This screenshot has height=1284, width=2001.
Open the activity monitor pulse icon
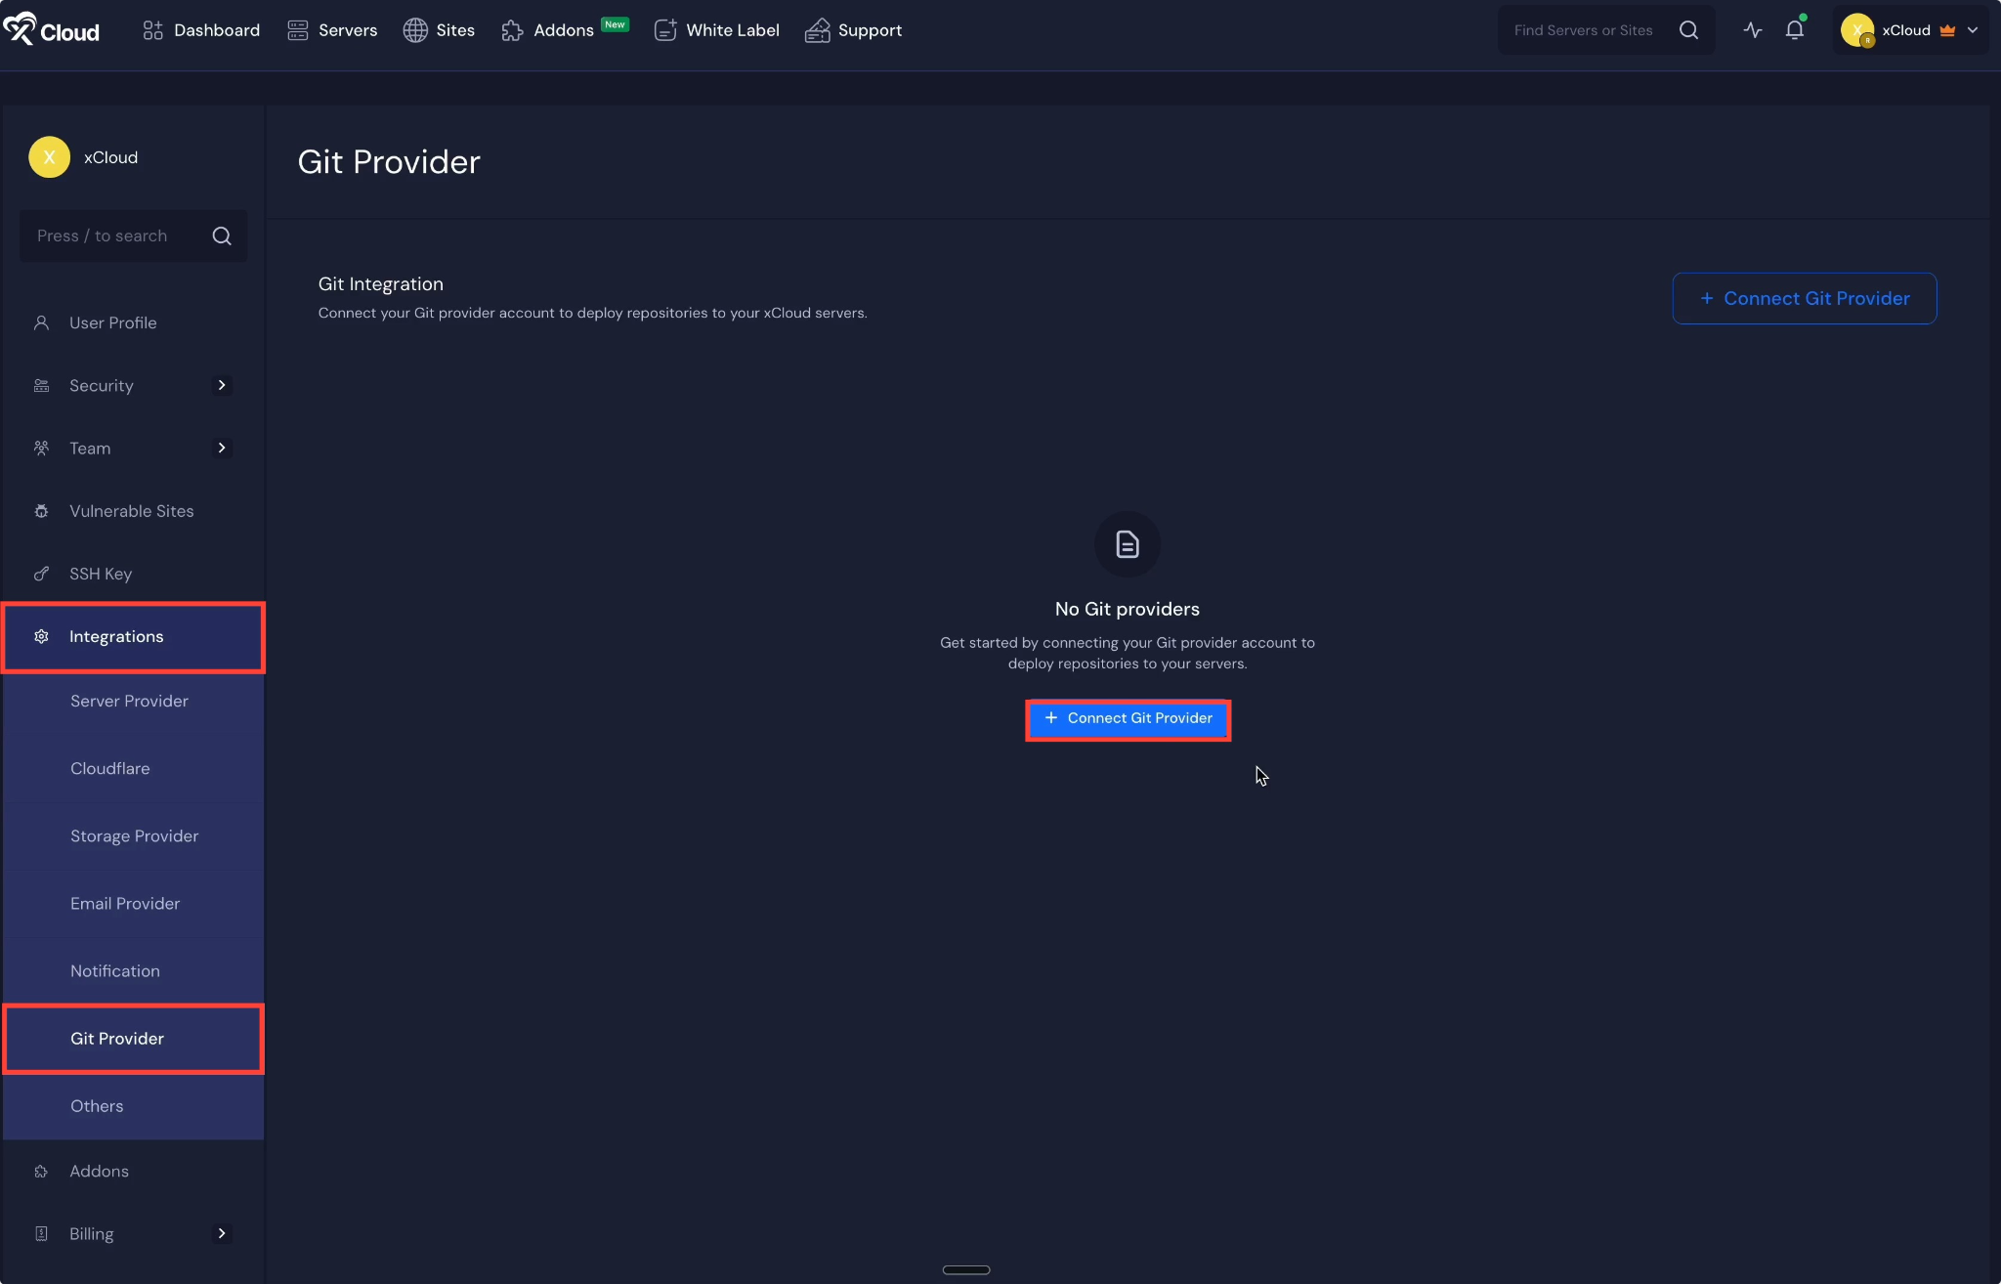coord(1752,30)
